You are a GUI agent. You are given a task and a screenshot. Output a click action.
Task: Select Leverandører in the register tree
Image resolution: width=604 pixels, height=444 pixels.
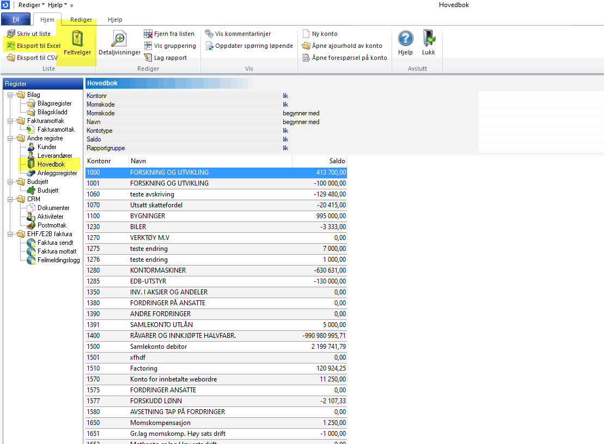click(x=54, y=156)
